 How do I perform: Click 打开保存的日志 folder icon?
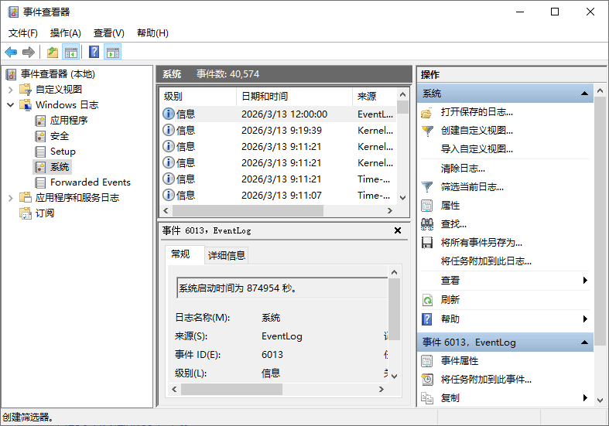point(427,111)
